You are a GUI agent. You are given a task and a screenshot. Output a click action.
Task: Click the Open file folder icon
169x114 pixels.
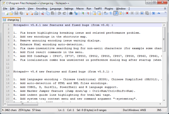(x=11, y=13)
